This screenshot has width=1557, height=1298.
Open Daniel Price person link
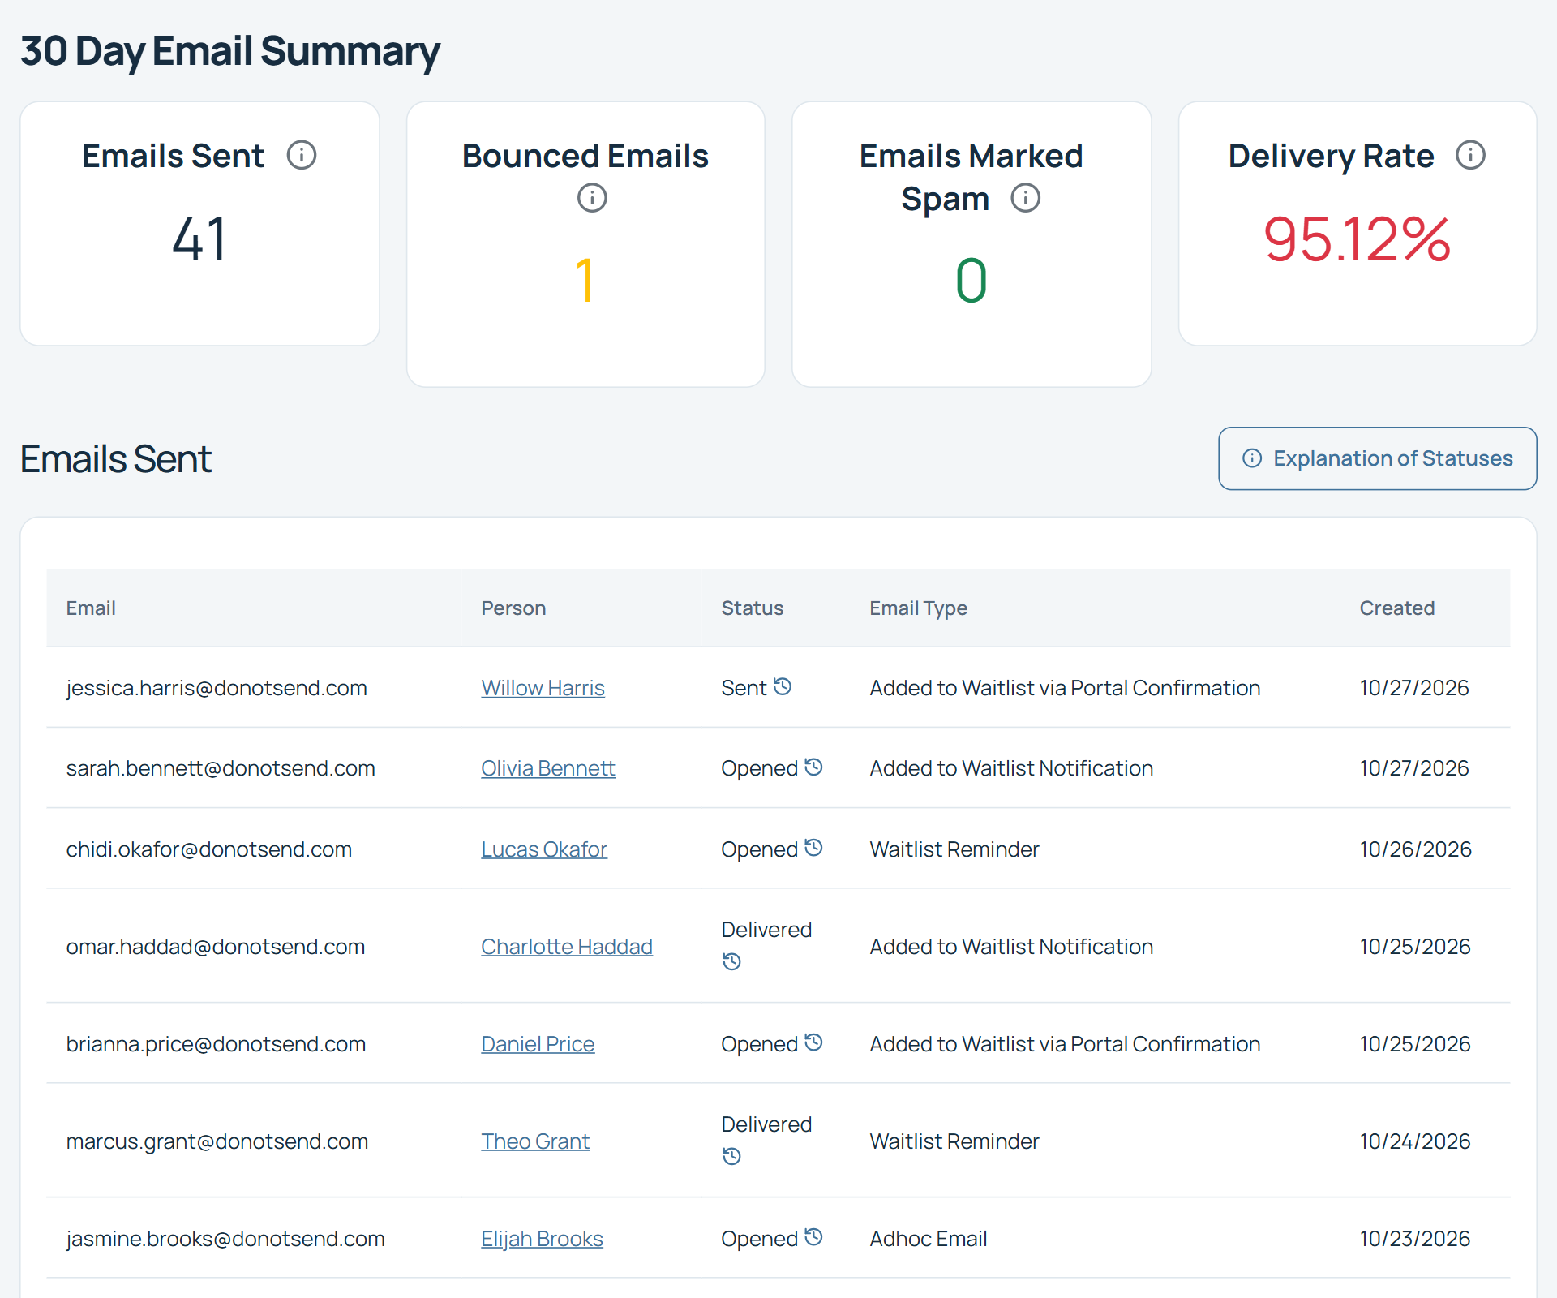click(538, 1044)
